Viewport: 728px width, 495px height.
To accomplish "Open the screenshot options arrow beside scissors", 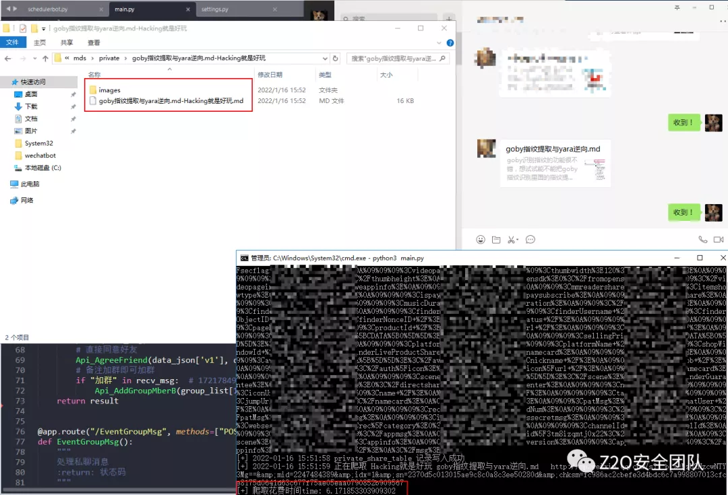I will [518, 240].
